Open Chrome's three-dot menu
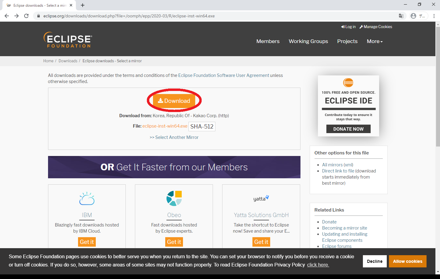Screen dimensions: 440x279 [x=434, y=16]
